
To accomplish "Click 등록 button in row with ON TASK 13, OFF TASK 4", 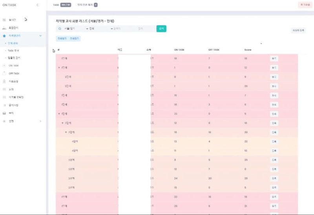I will 274,142.
